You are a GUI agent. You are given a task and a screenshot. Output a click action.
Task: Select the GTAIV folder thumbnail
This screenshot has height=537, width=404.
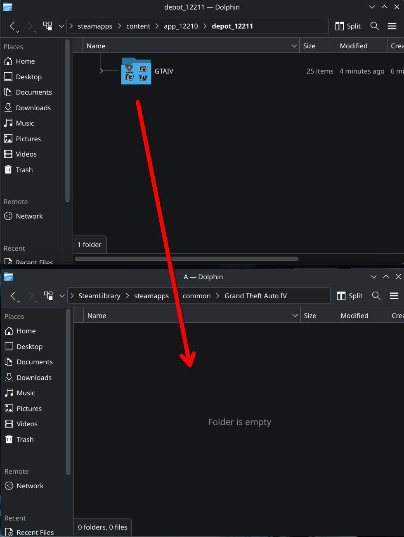(136, 71)
